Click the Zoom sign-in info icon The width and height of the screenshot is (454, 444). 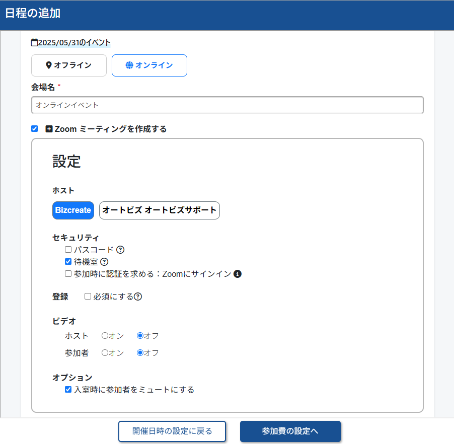[238, 274]
